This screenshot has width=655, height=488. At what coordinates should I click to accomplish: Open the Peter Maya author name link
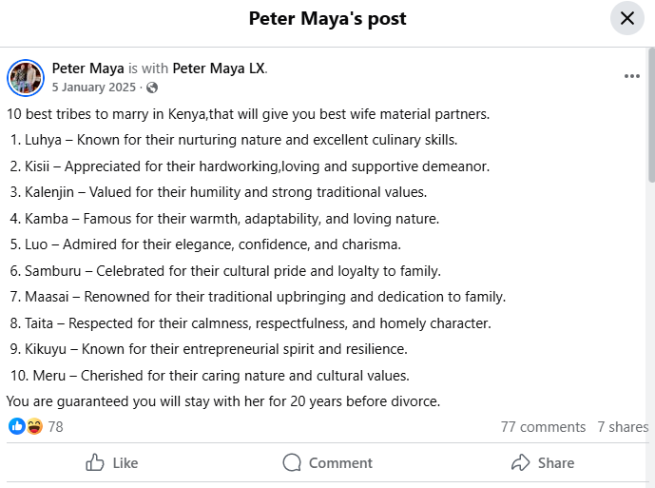tap(87, 68)
